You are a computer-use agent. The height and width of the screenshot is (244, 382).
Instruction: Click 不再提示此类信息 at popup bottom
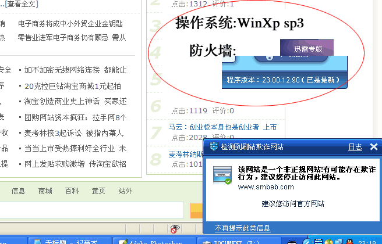[242, 228]
